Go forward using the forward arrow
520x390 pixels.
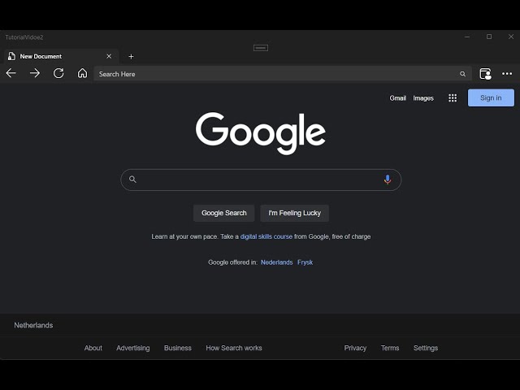pyautogui.click(x=35, y=73)
